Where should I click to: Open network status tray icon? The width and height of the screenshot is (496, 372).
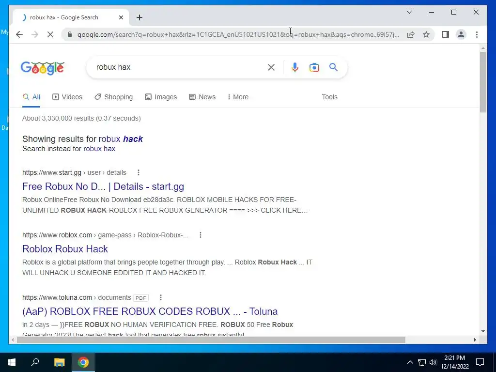422,362
